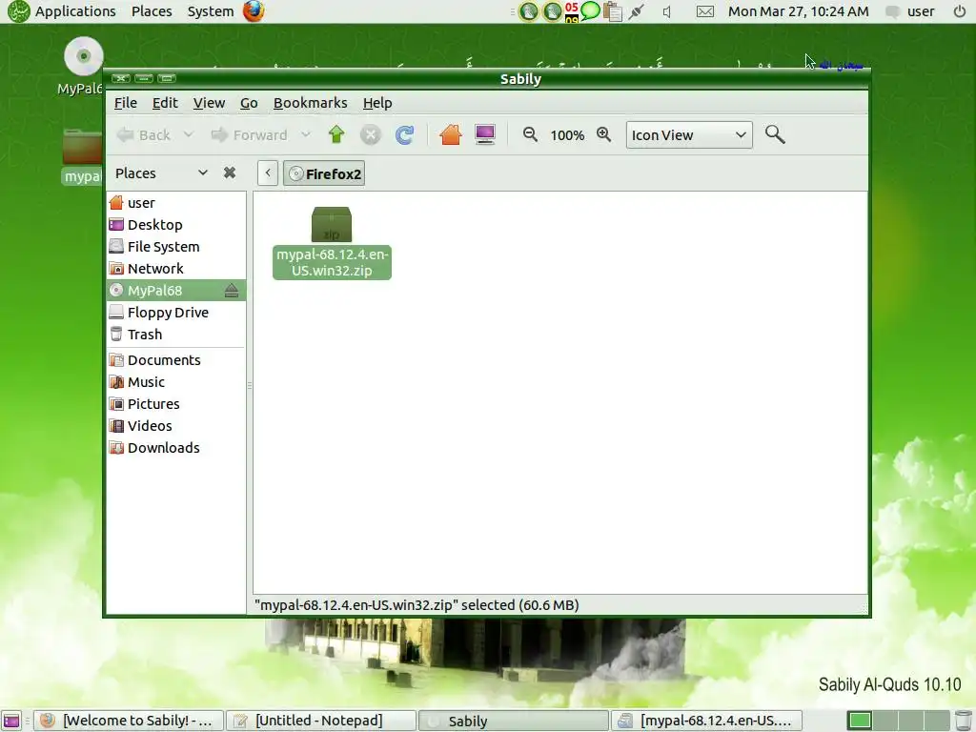Open the Applications menu in the top panel

[x=75, y=11]
